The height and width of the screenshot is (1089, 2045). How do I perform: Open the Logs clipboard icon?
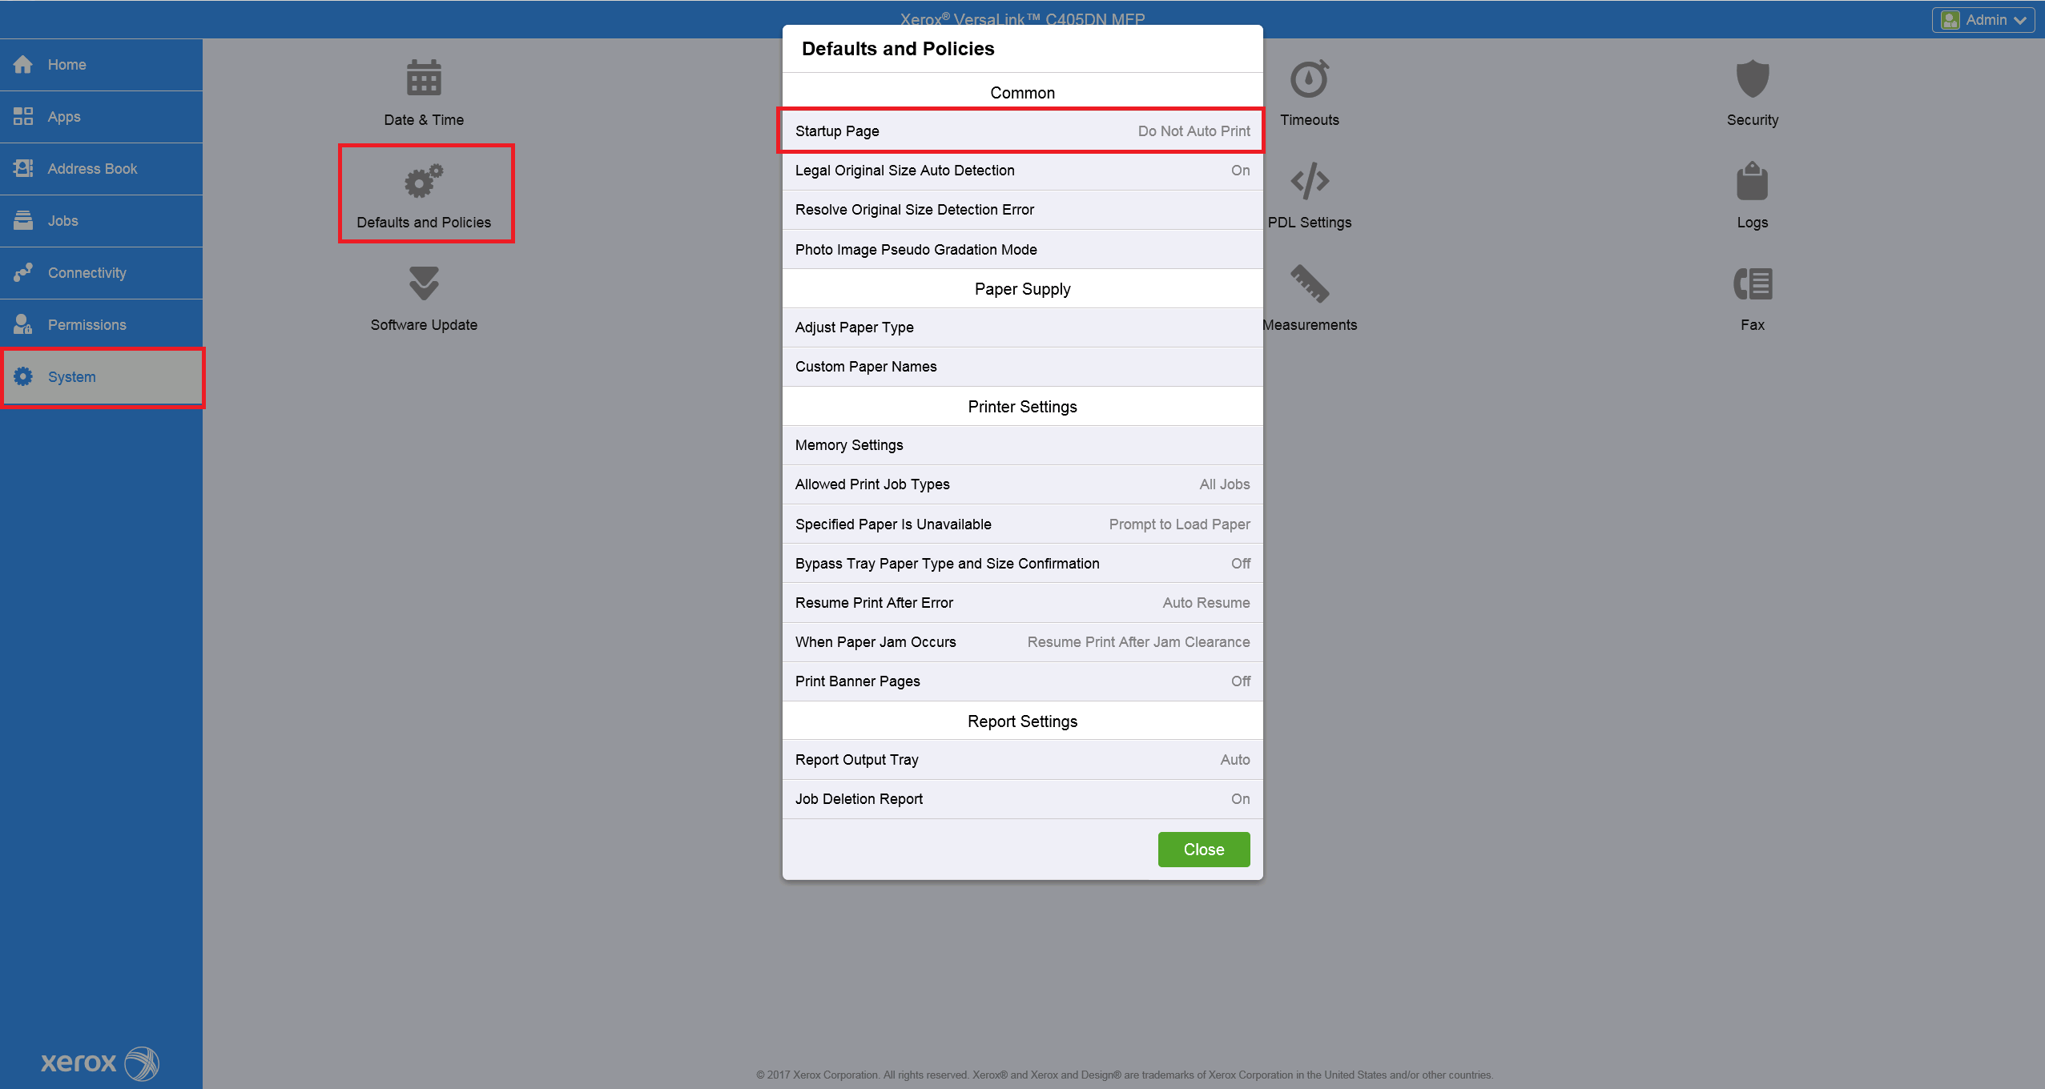pyautogui.click(x=1752, y=182)
